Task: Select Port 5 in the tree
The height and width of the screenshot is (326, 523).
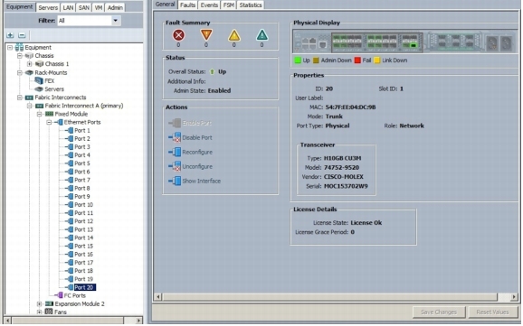Action: 82,163
